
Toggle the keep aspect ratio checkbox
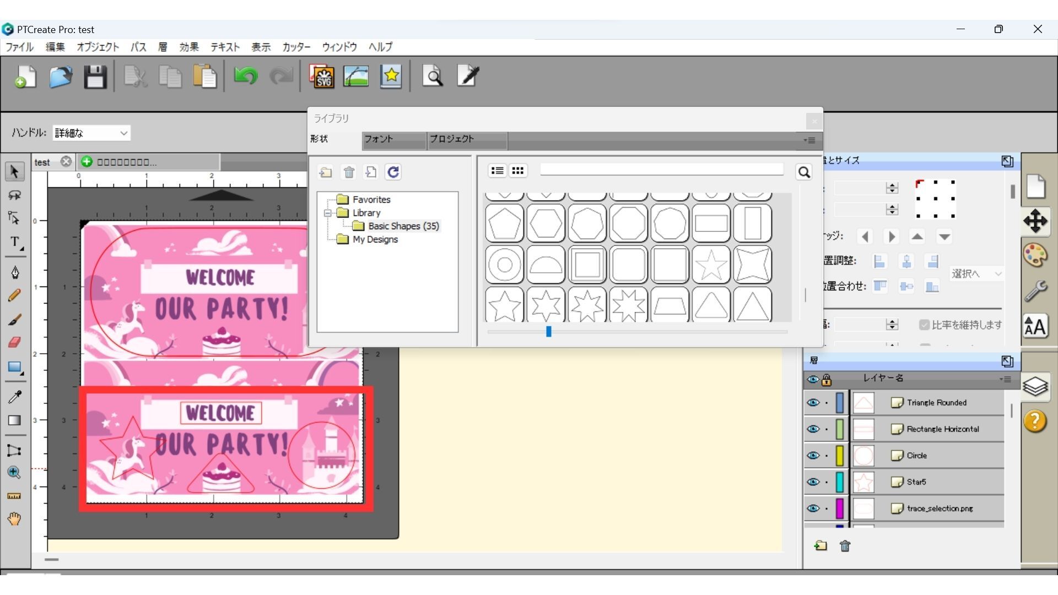pyautogui.click(x=924, y=325)
